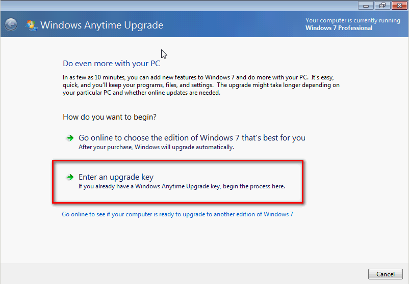Close the Anytime Upgrade window
Image resolution: width=409 pixels, height=284 pixels.
click(x=399, y=5)
